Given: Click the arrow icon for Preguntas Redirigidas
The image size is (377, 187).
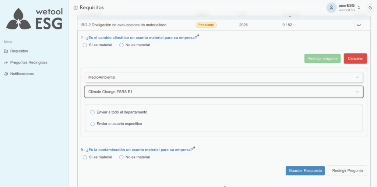Looking at the screenshot, I should 6,62.
